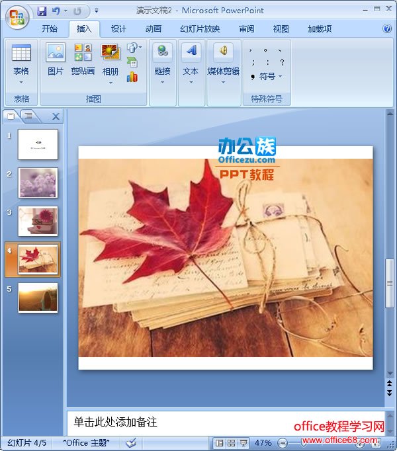Select slide 3 thumbnail
This screenshot has height=451, width=397.
coord(38,221)
